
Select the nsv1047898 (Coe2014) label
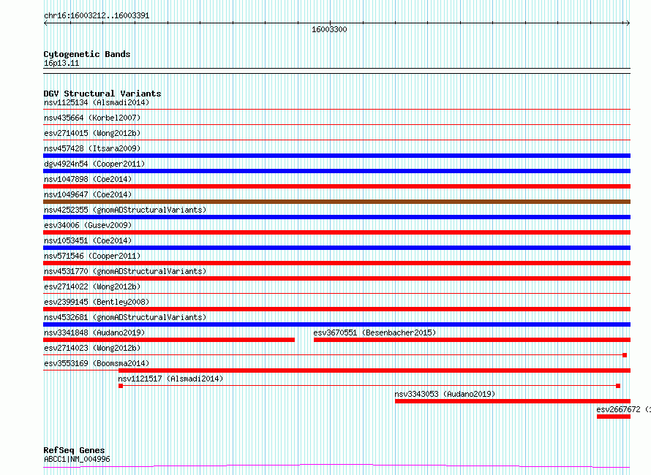click(x=88, y=179)
